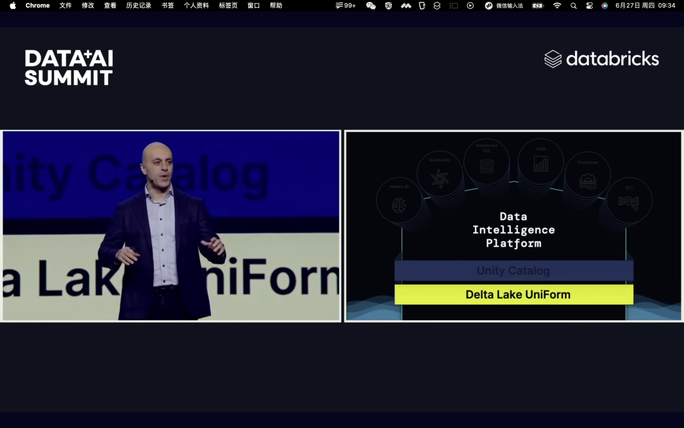Switch the 微信输入法 input method
Viewport: 684px width, 428px height.
click(x=504, y=6)
